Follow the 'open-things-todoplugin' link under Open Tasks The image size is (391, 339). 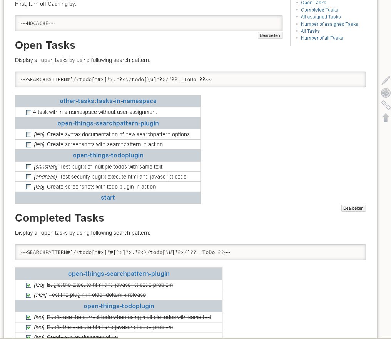[x=108, y=155]
